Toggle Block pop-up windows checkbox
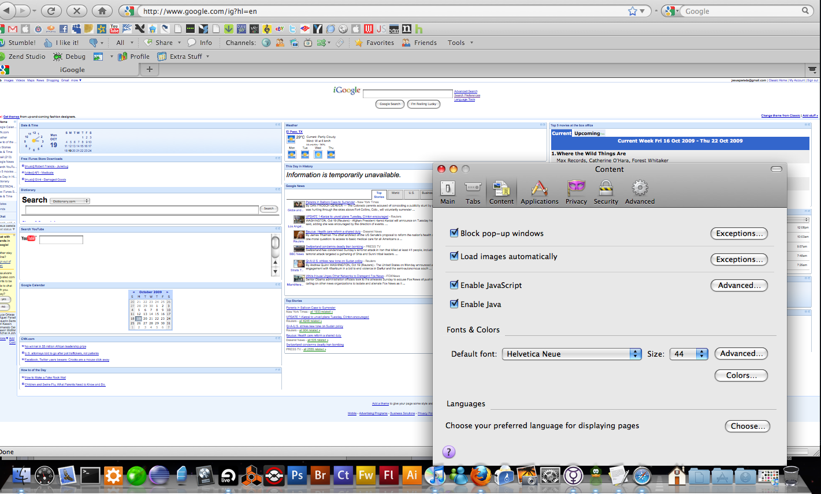The width and height of the screenshot is (821, 494). click(454, 233)
